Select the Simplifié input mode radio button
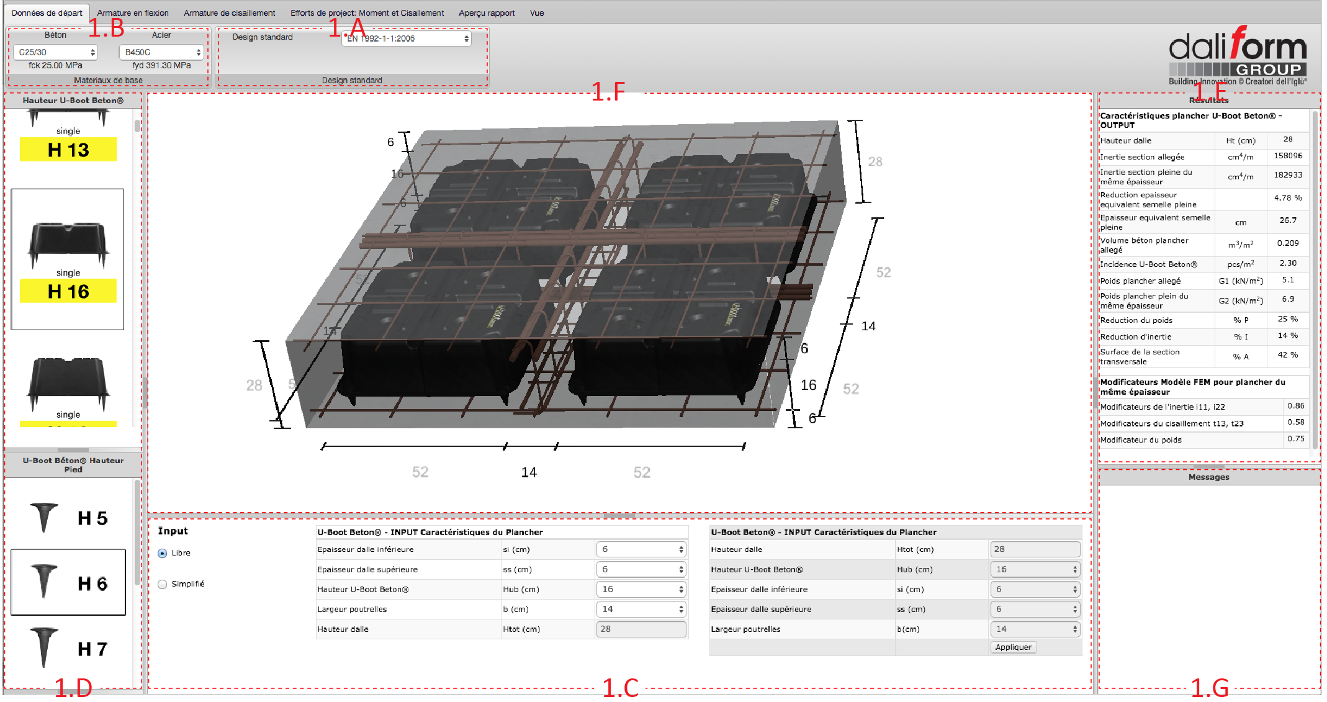This screenshot has width=1327, height=702. 163,584
